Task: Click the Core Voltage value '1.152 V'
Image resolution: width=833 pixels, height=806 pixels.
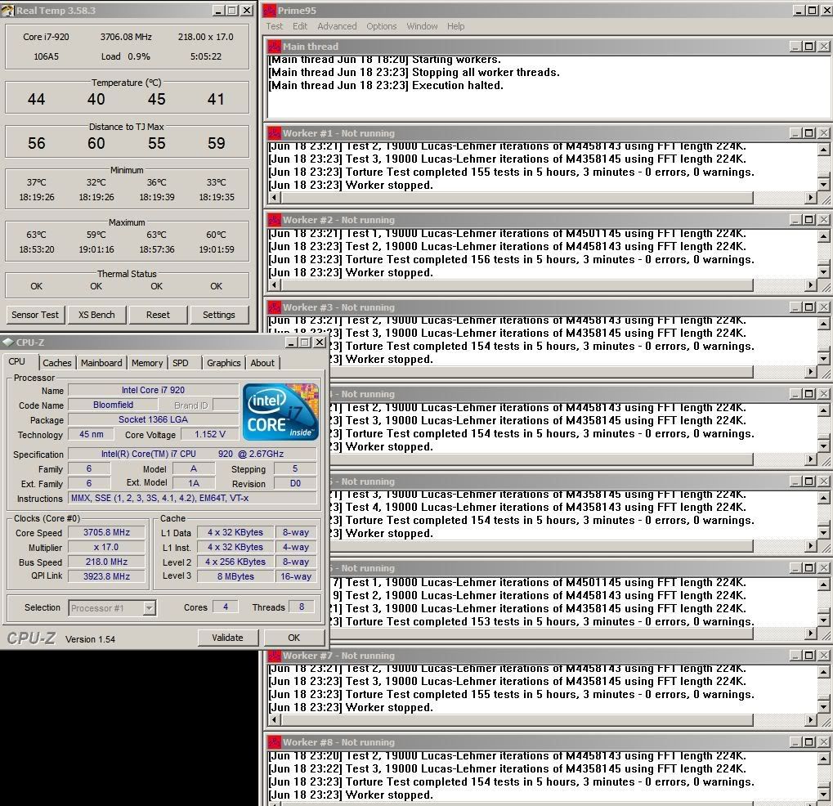Action: pos(210,434)
